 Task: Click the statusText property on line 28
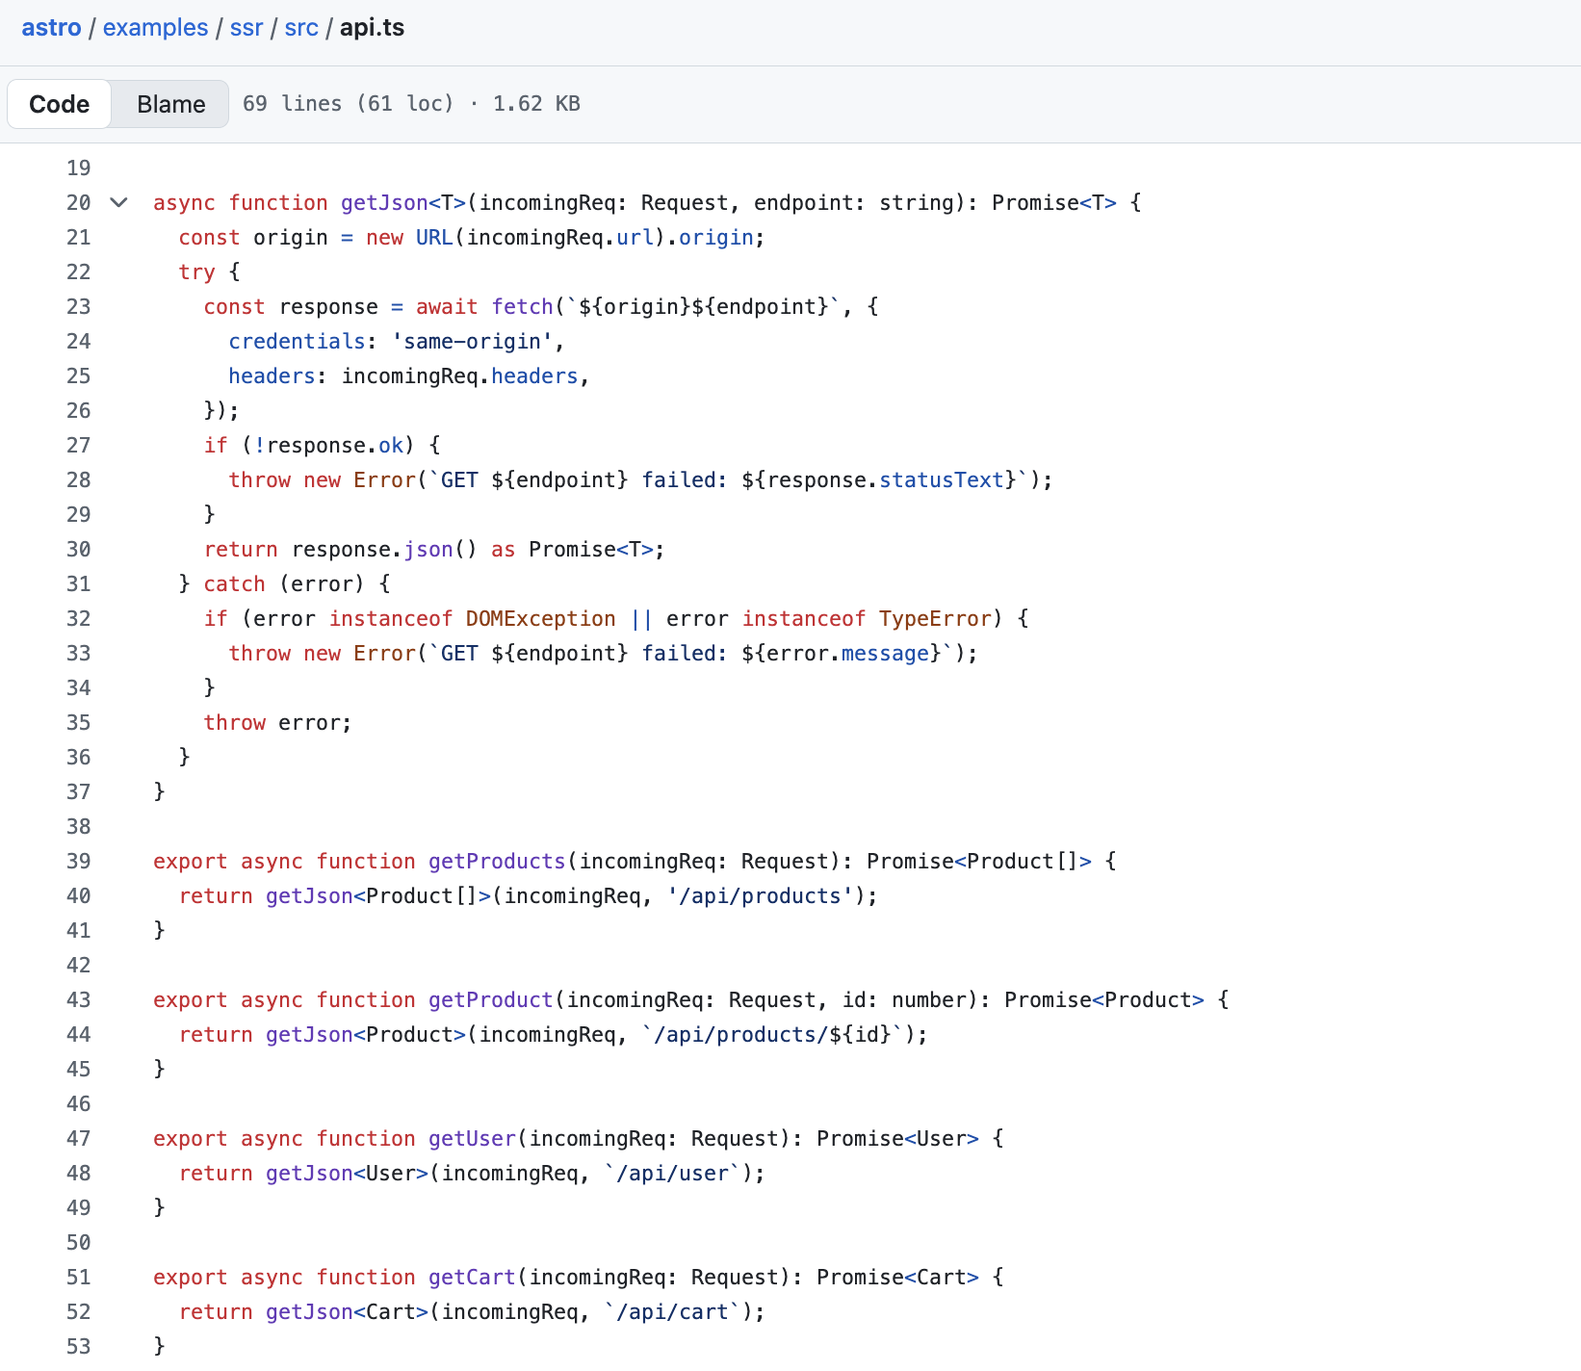(942, 480)
